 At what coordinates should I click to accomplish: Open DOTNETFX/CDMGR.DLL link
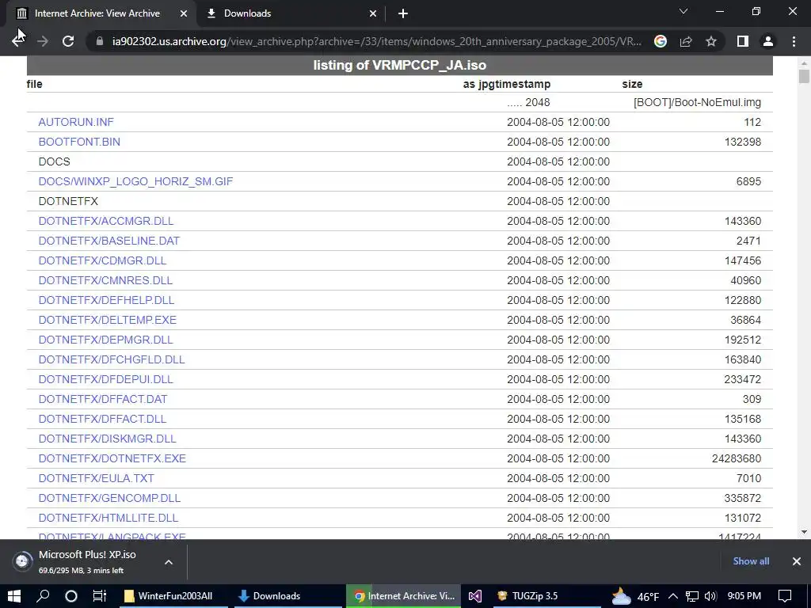102,260
